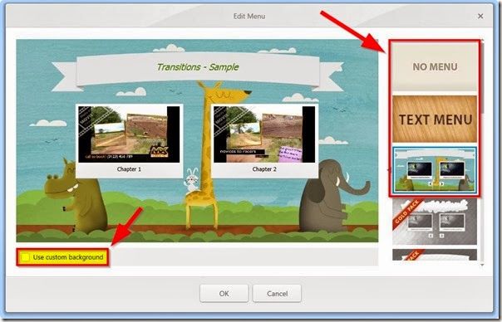Click the OK button
The width and height of the screenshot is (502, 322).
click(224, 293)
